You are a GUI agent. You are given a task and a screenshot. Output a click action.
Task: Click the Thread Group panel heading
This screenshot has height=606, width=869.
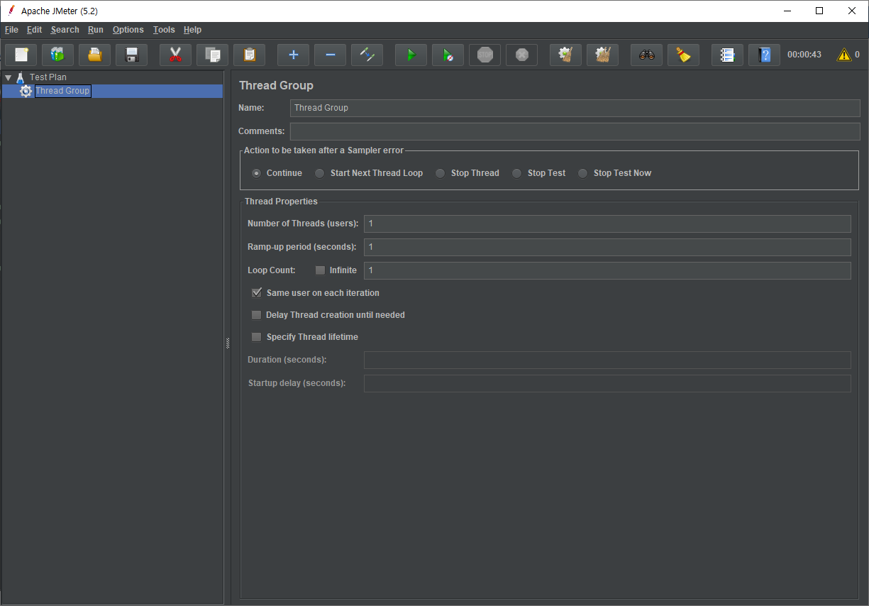[x=276, y=85]
